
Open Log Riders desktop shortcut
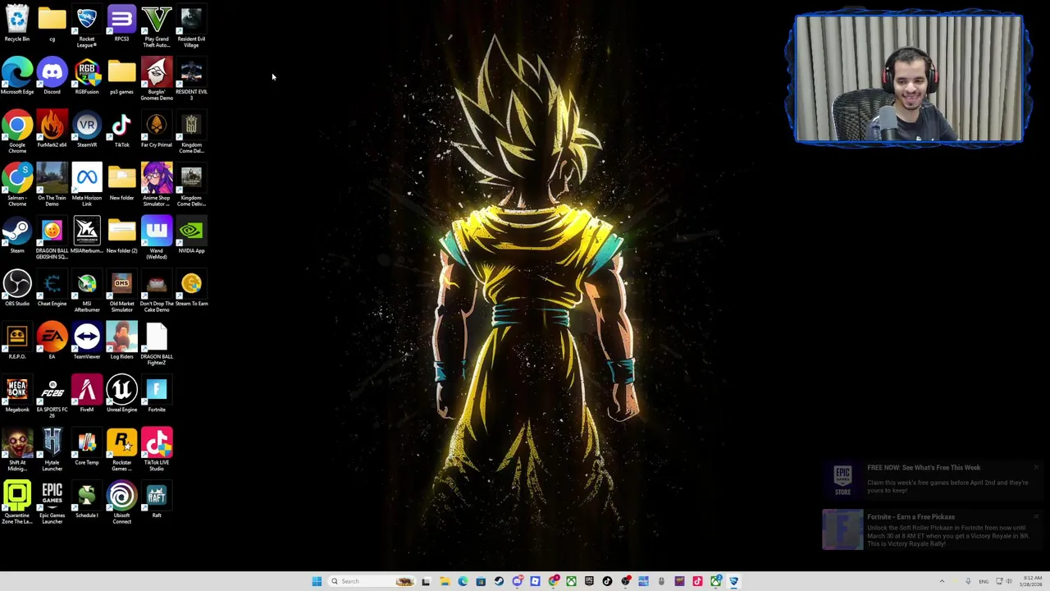pyautogui.click(x=121, y=342)
